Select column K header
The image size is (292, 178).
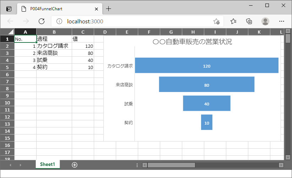click(x=259, y=32)
